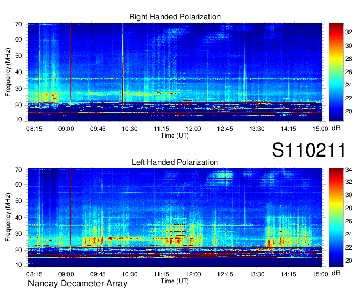Click the 32 value on top color bar
358x290 pixels.
pyautogui.click(x=349, y=33)
